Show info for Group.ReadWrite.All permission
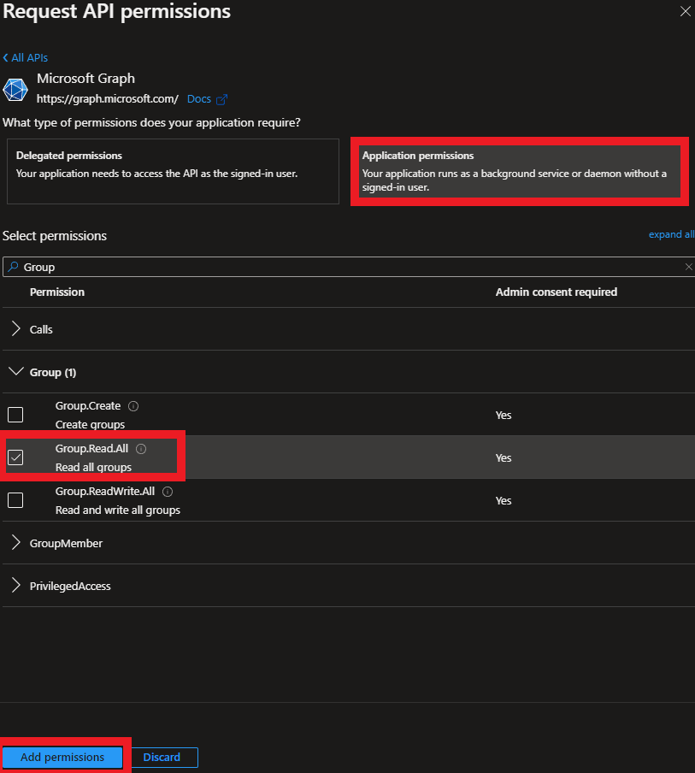695x773 pixels. (x=168, y=492)
